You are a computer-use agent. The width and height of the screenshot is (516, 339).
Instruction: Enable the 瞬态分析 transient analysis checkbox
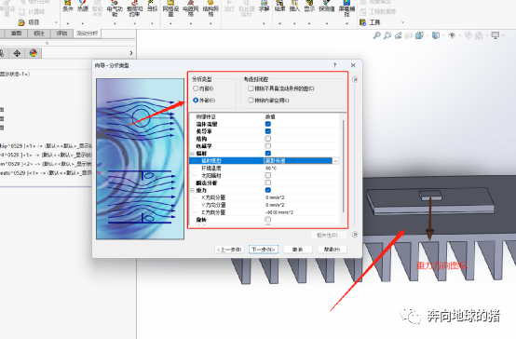coord(268,183)
